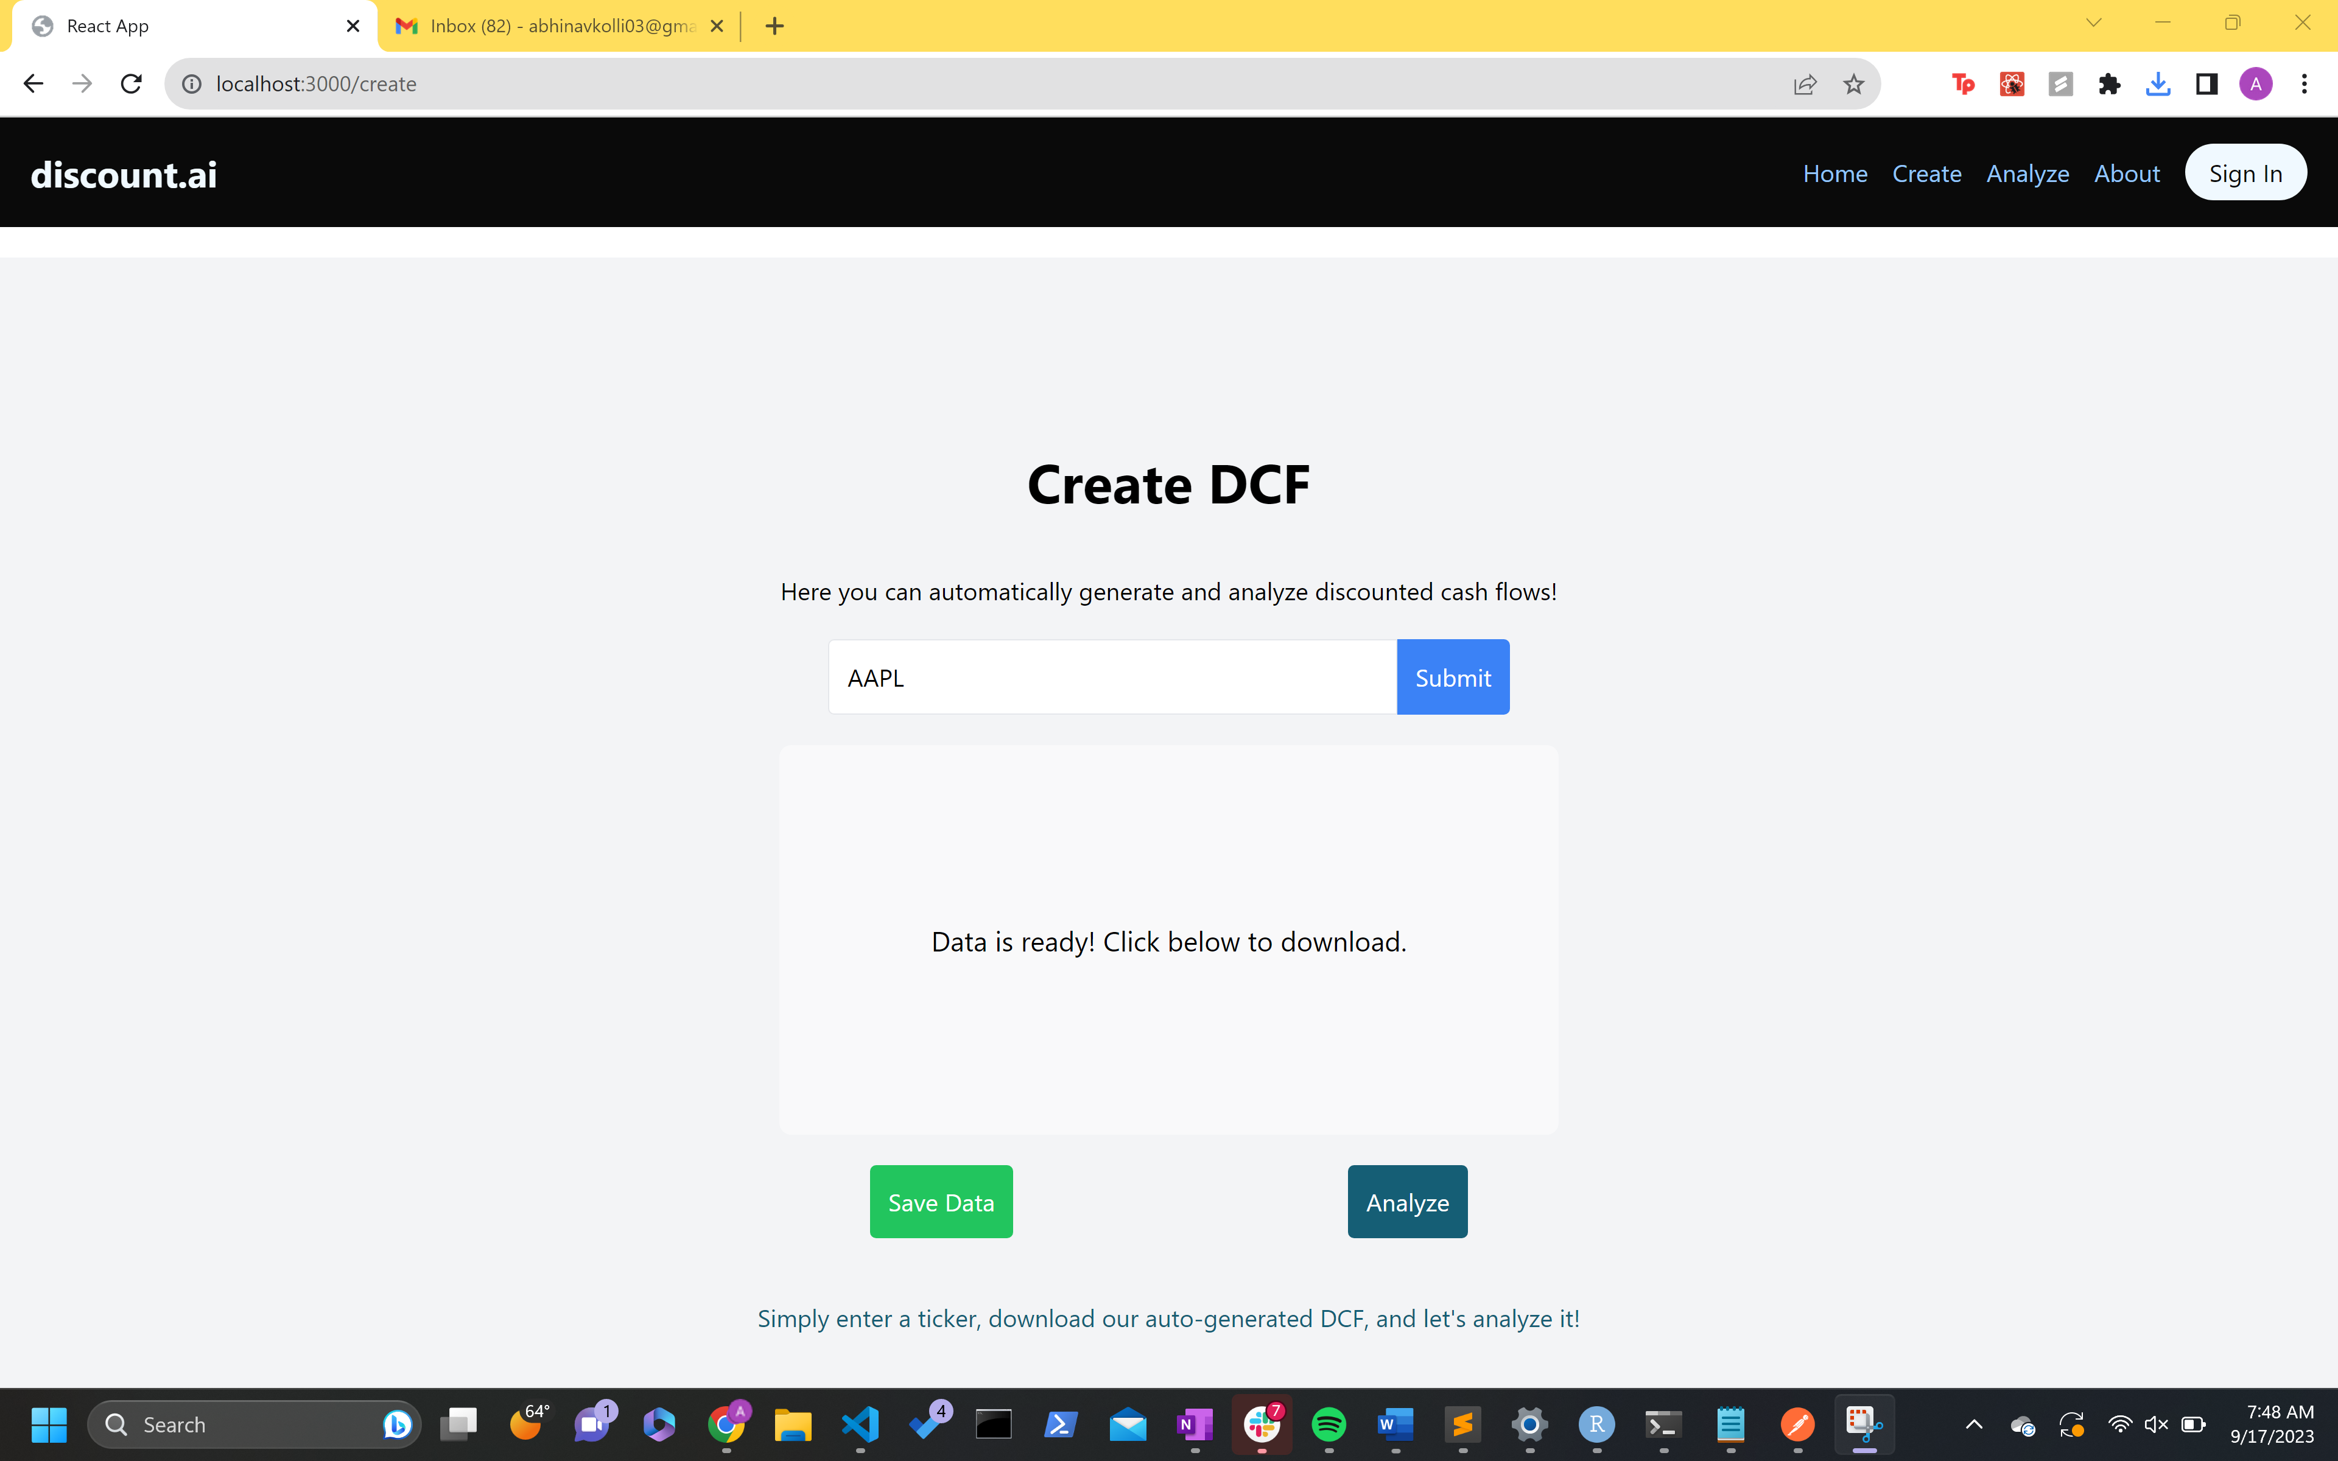Bookmark this page with the star icon

coord(1853,84)
